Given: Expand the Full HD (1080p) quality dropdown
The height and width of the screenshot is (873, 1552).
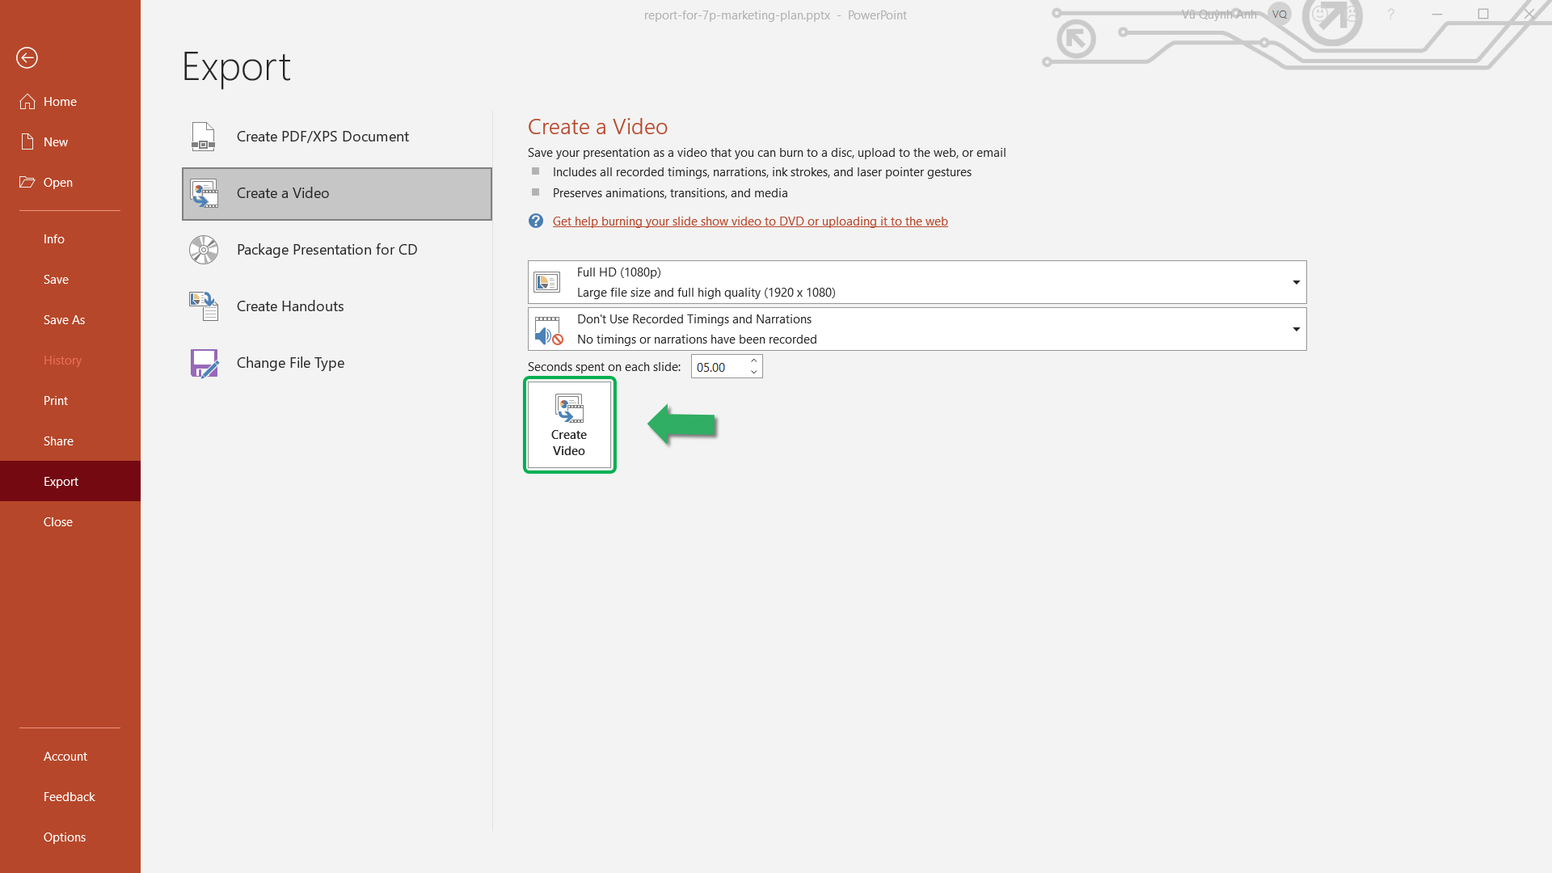Looking at the screenshot, I should [x=917, y=282].
